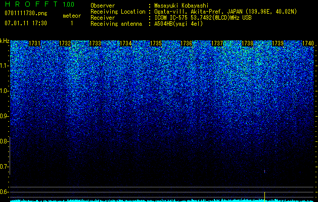
Task: Click the kHz axis unit label
Action: 5,41
